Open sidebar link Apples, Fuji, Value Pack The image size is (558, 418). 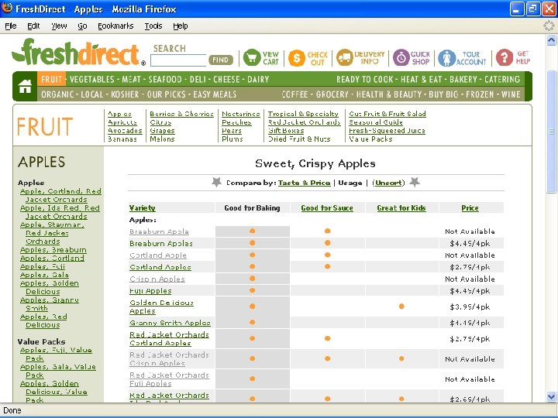pos(56,354)
